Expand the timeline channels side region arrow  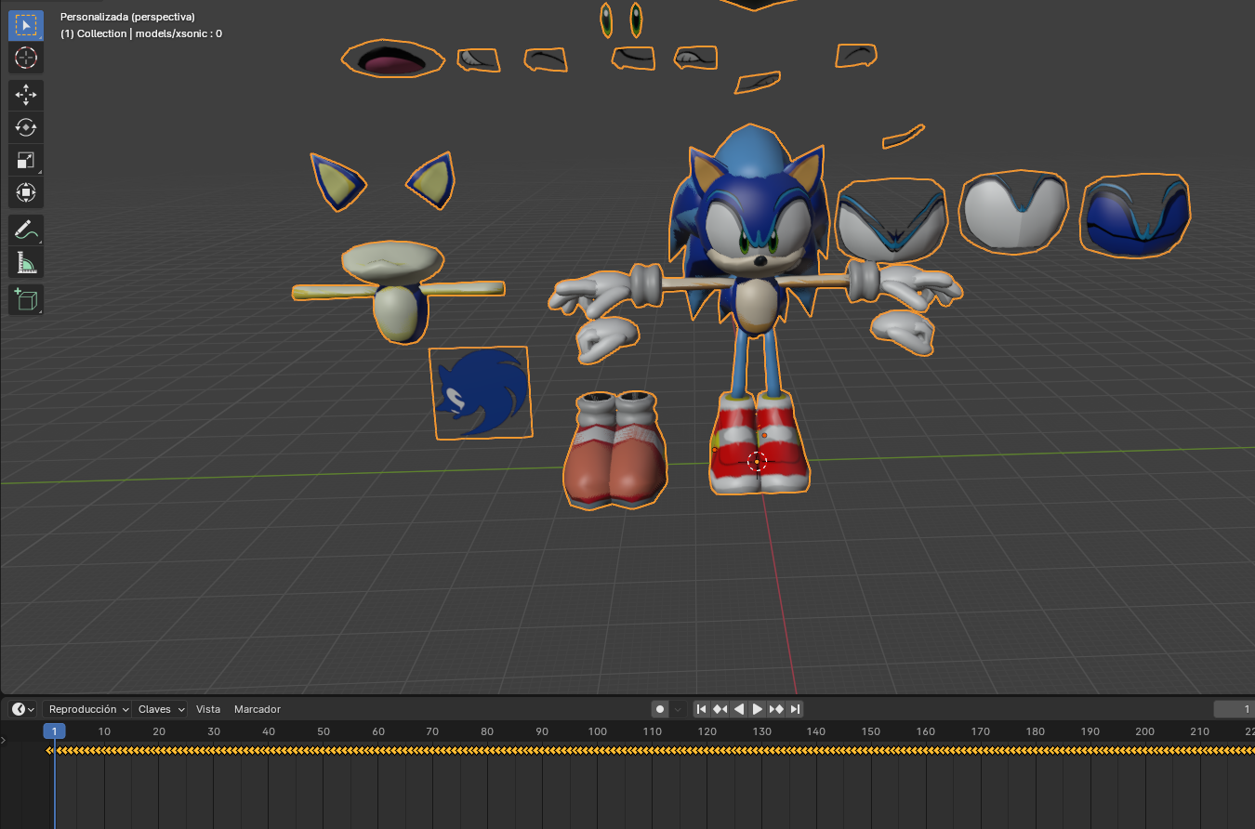coord(4,741)
